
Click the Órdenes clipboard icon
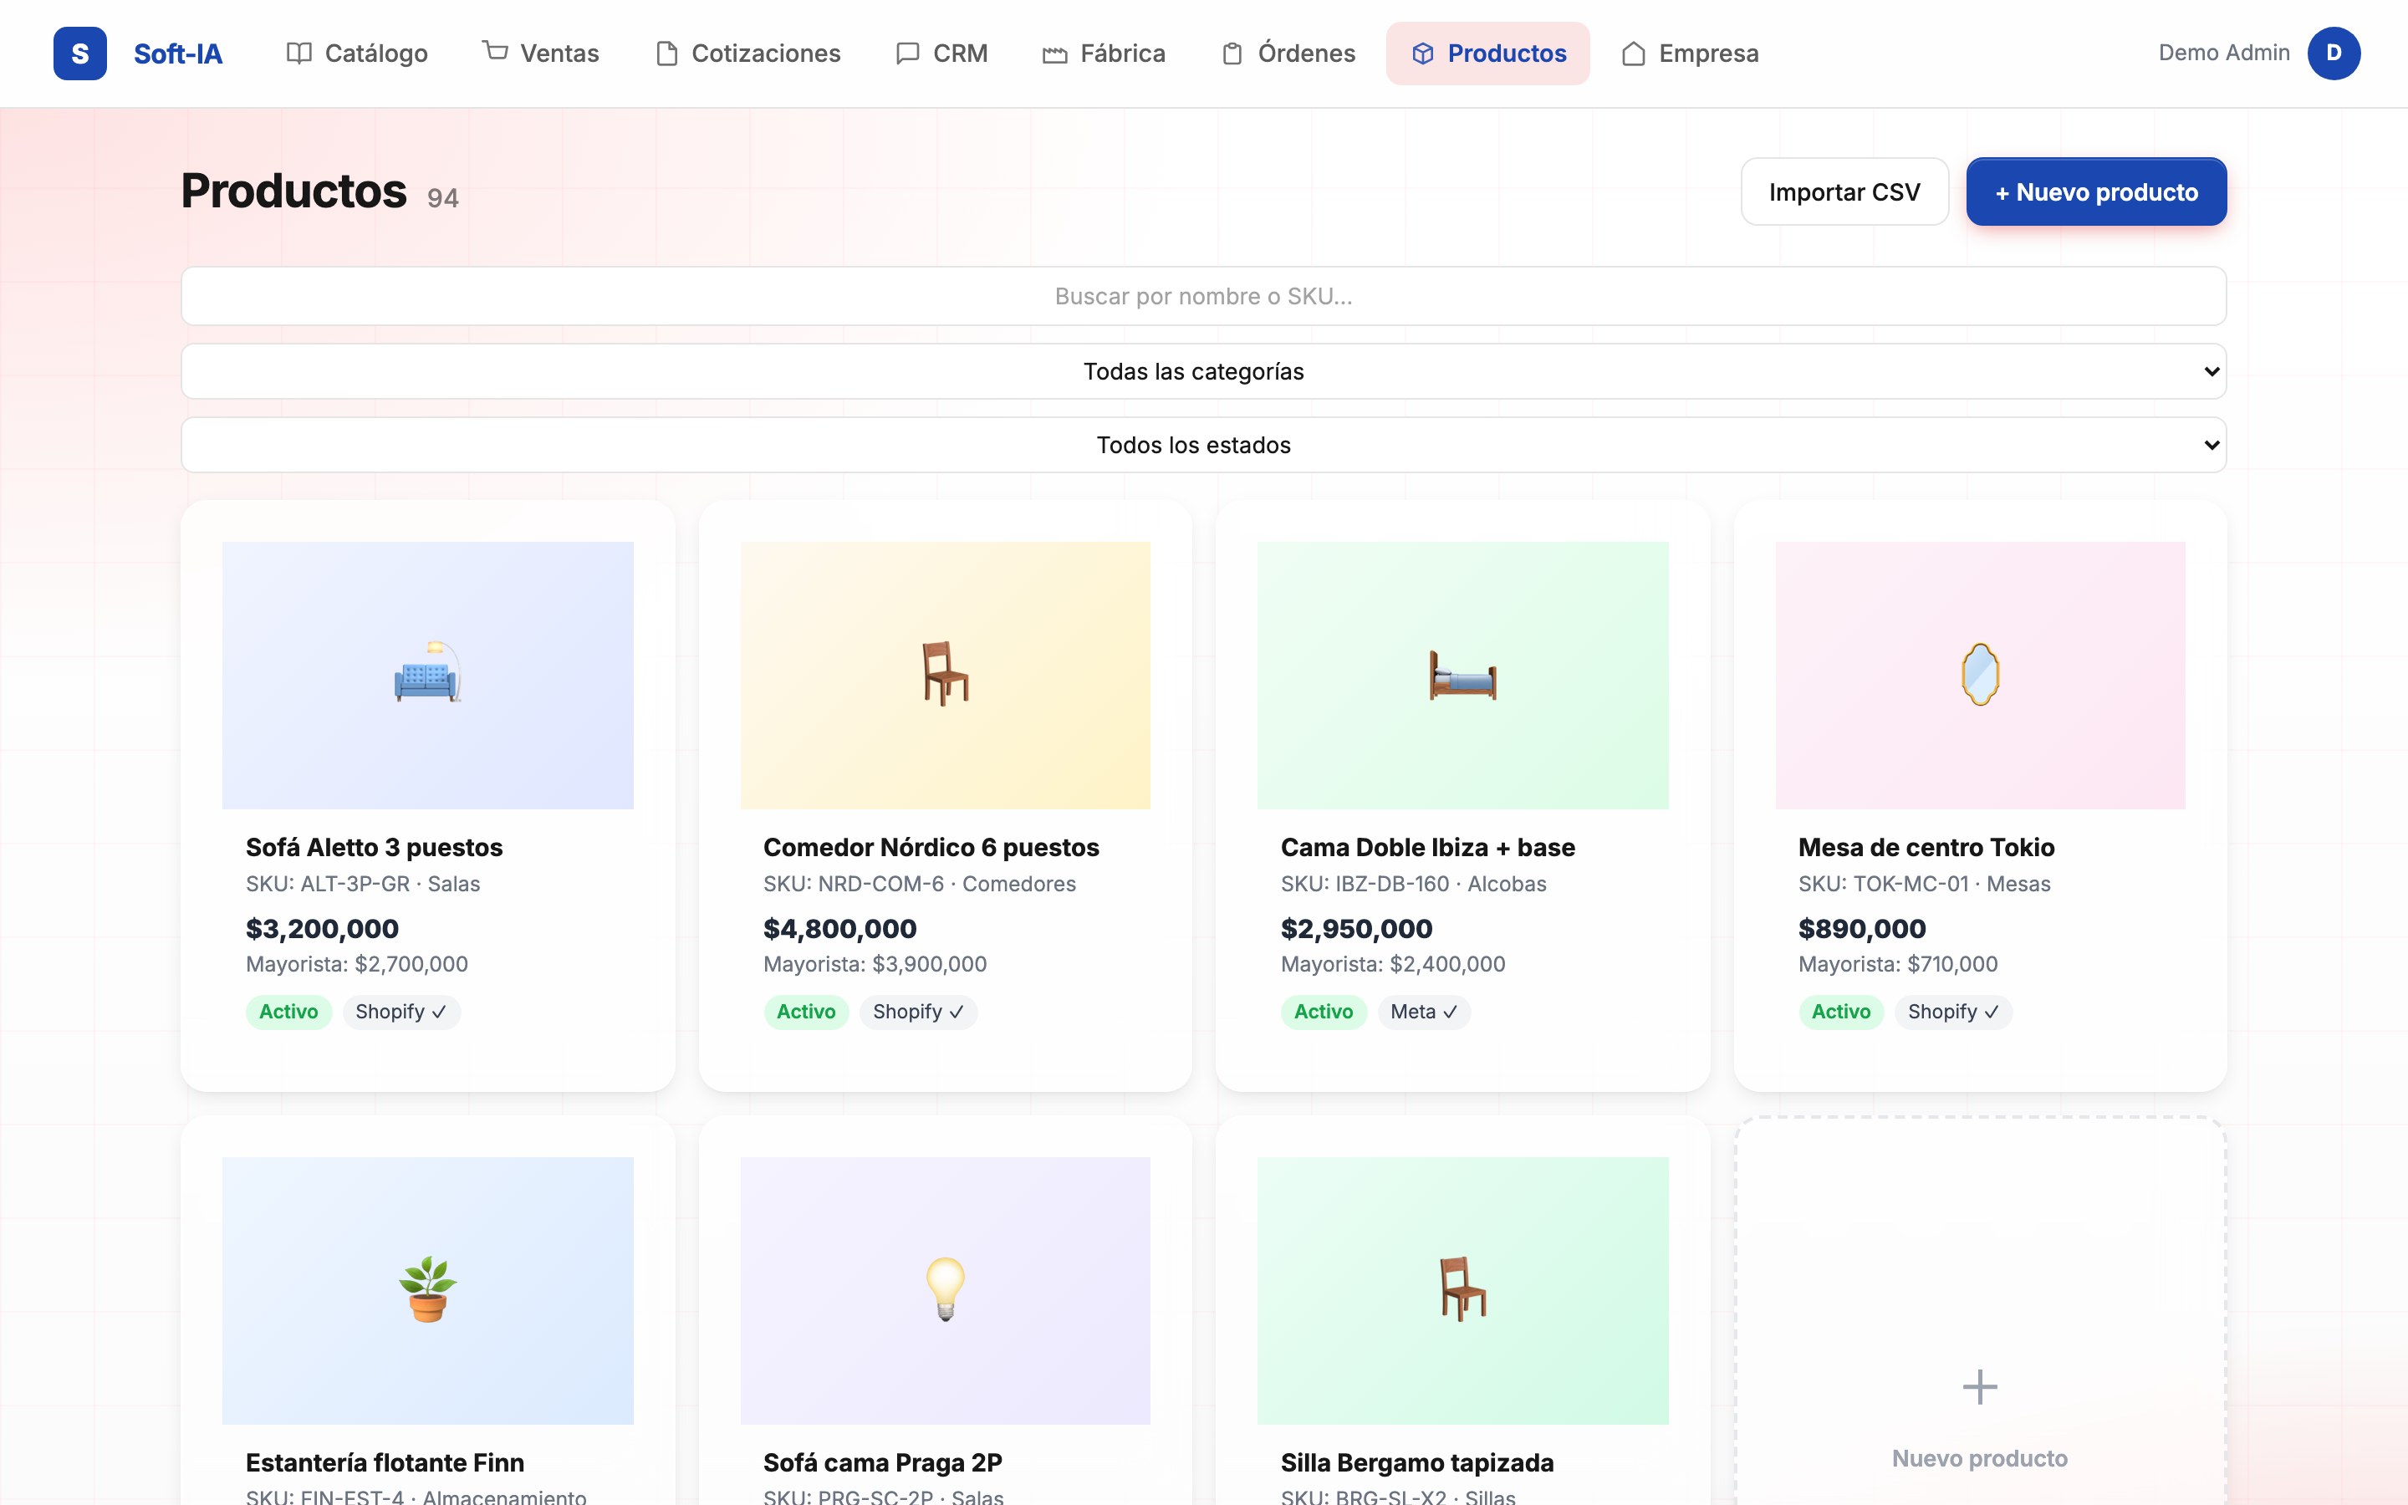click(x=1232, y=53)
